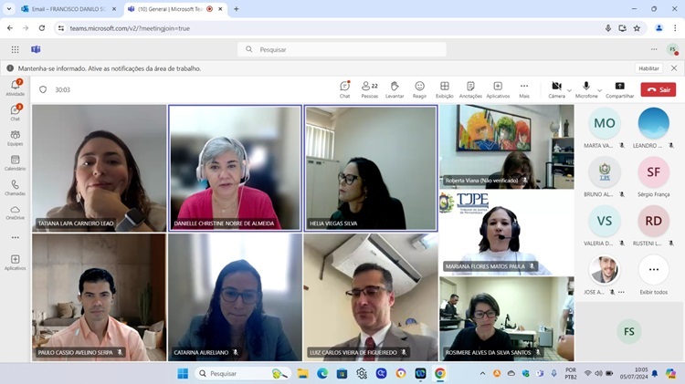Click Habilitar to enable notifications
Image resolution: width=685 pixels, height=384 pixels.
point(648,68)
